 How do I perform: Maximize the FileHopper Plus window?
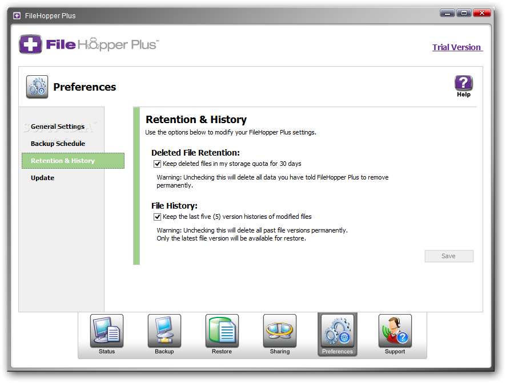tap(464, 13)
